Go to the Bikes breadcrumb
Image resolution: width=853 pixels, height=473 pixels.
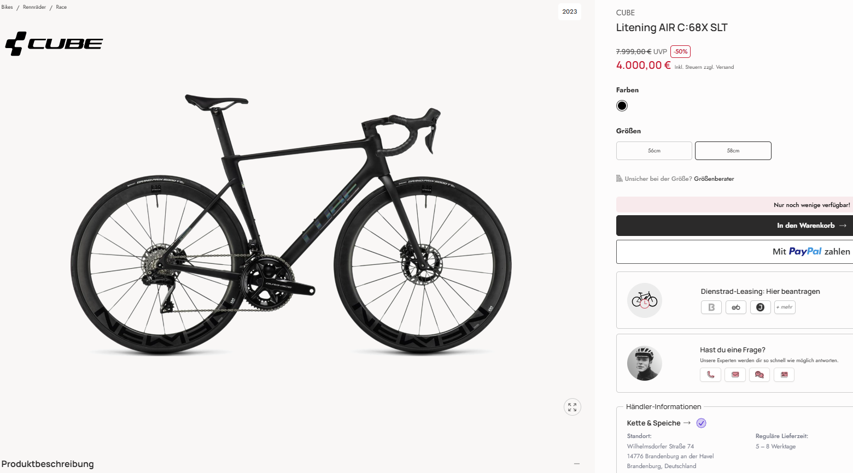7,7
